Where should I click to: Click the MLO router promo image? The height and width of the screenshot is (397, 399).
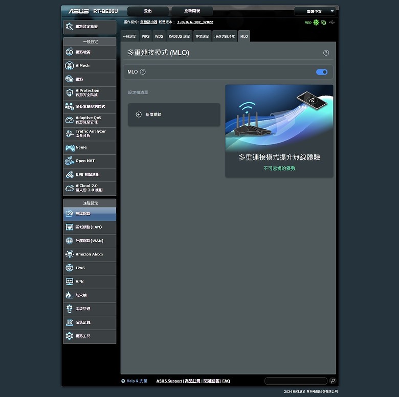(x=279, y=118)
